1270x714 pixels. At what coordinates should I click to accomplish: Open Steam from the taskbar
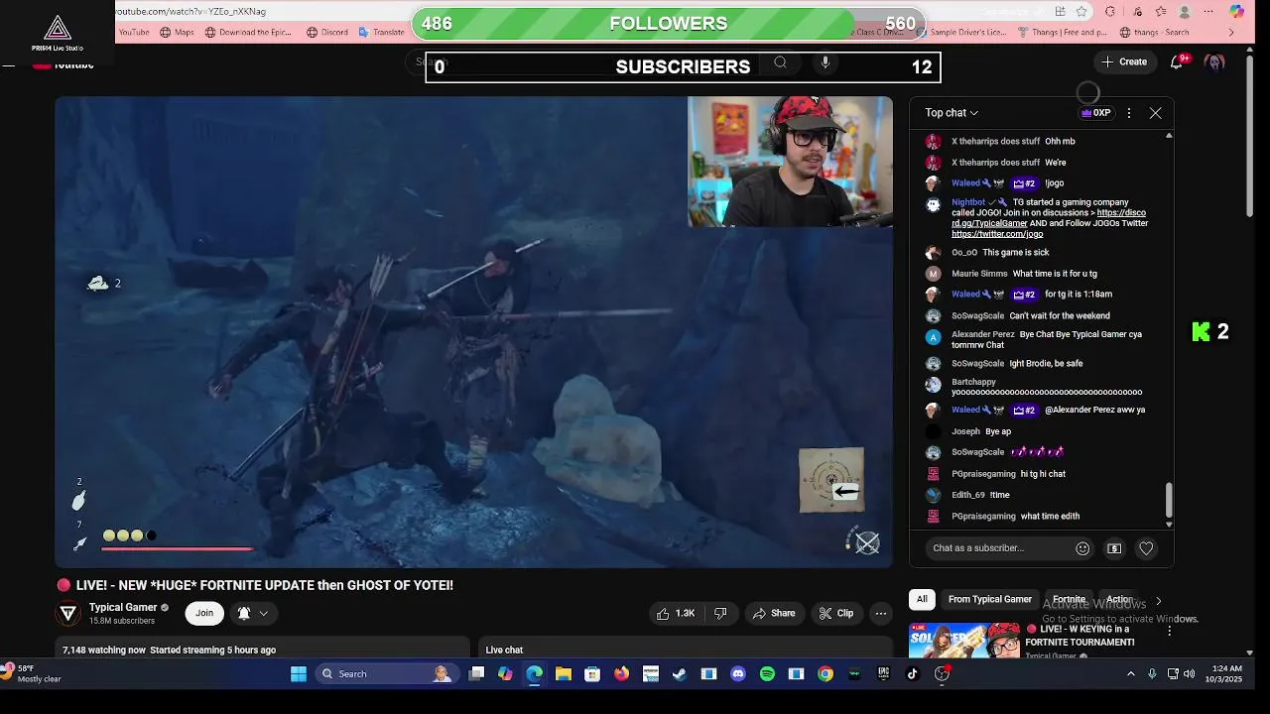tap(680, 673)
